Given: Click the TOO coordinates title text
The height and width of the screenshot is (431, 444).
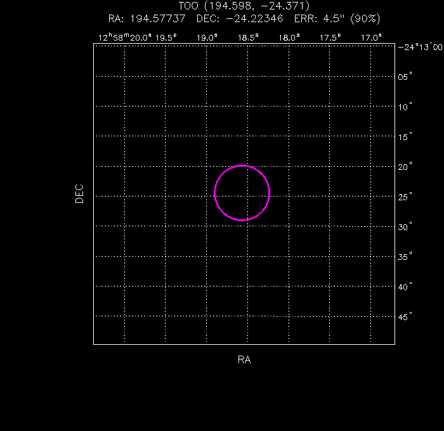Looking at the screenshot, I should click(244, 6).
